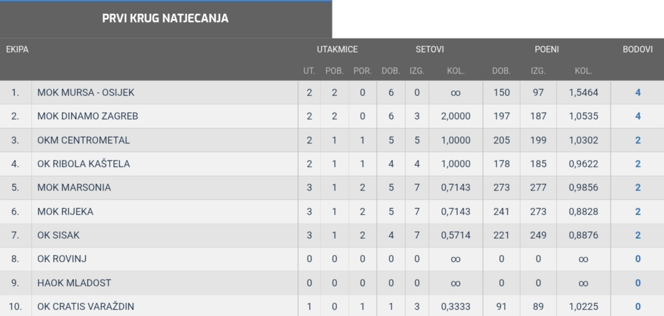Select the PRVI KRUG NATJECANJA tab
The width and height of the screenshot is (664, 316).
165,18
